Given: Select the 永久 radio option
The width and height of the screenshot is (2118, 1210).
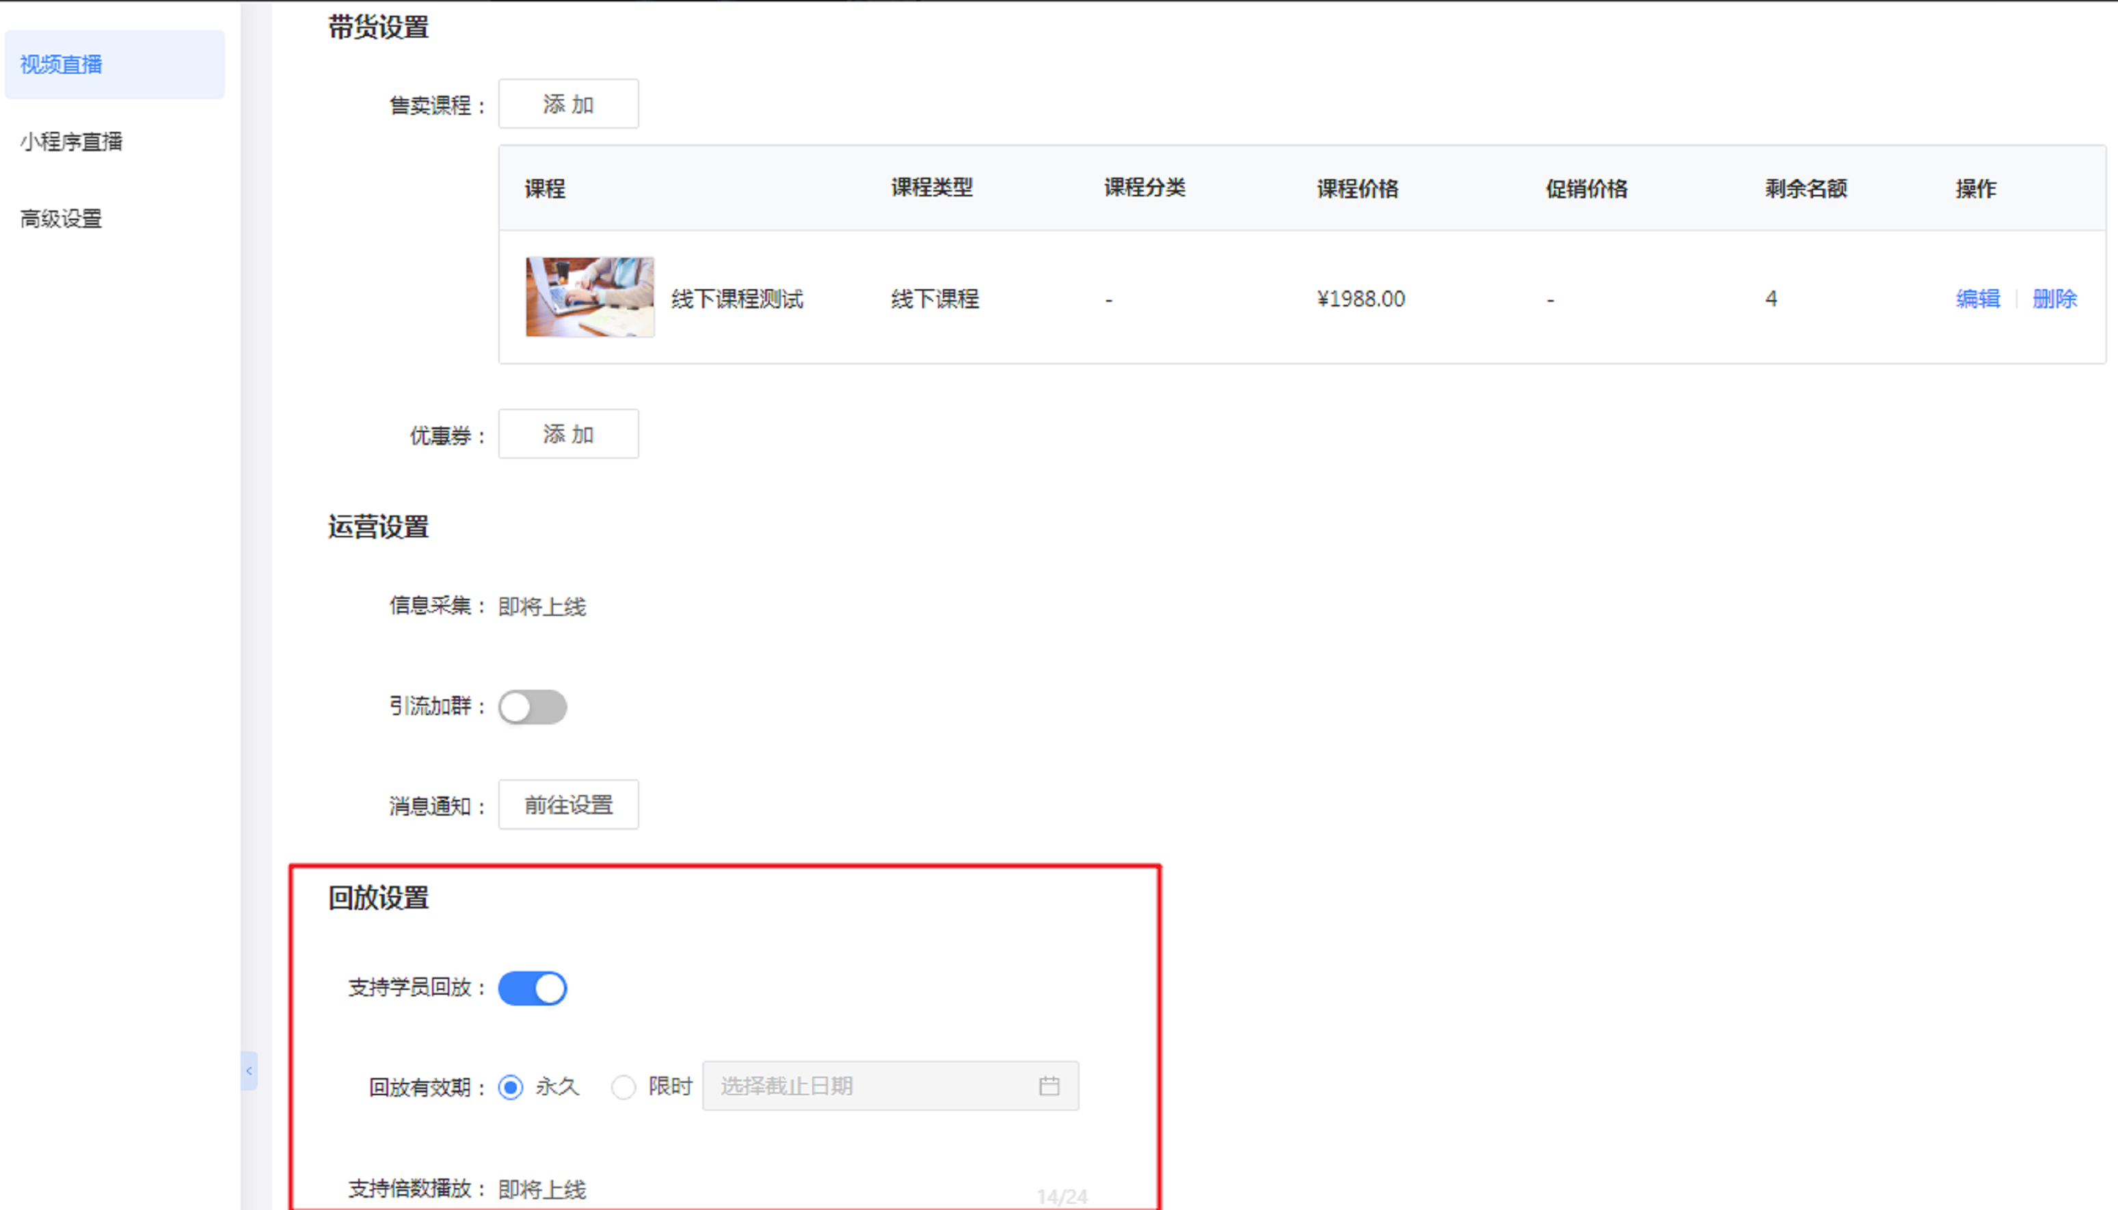Looking at the screenshot, I should coord(511,1087).
